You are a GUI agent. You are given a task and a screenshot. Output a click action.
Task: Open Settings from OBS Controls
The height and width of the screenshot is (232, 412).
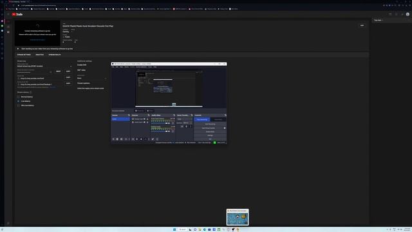pos(210,135)
